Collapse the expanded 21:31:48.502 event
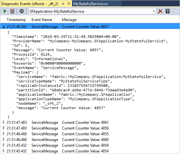The height and width of the screenshot is (154, 180). [x=4, y=27]
